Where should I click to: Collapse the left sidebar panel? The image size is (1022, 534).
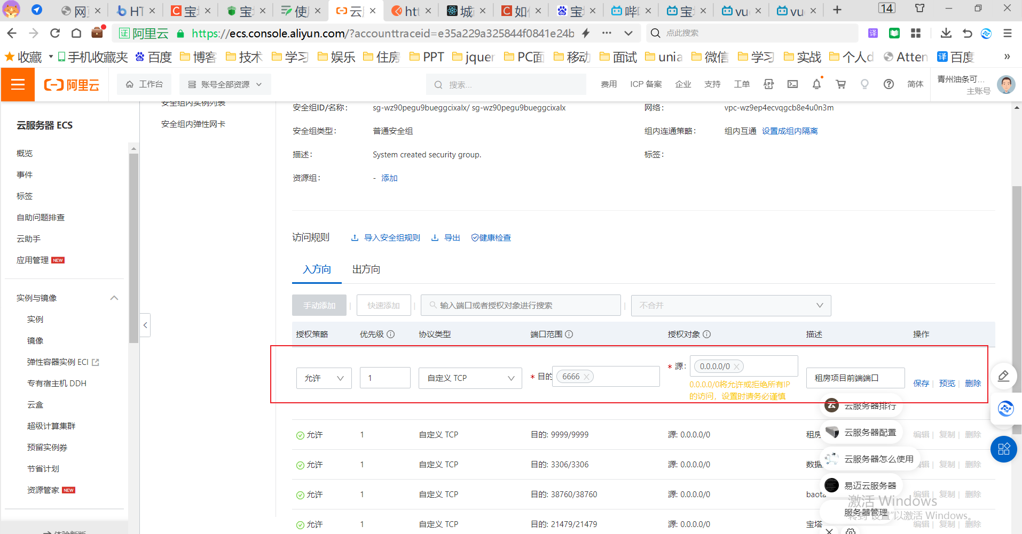145,325
